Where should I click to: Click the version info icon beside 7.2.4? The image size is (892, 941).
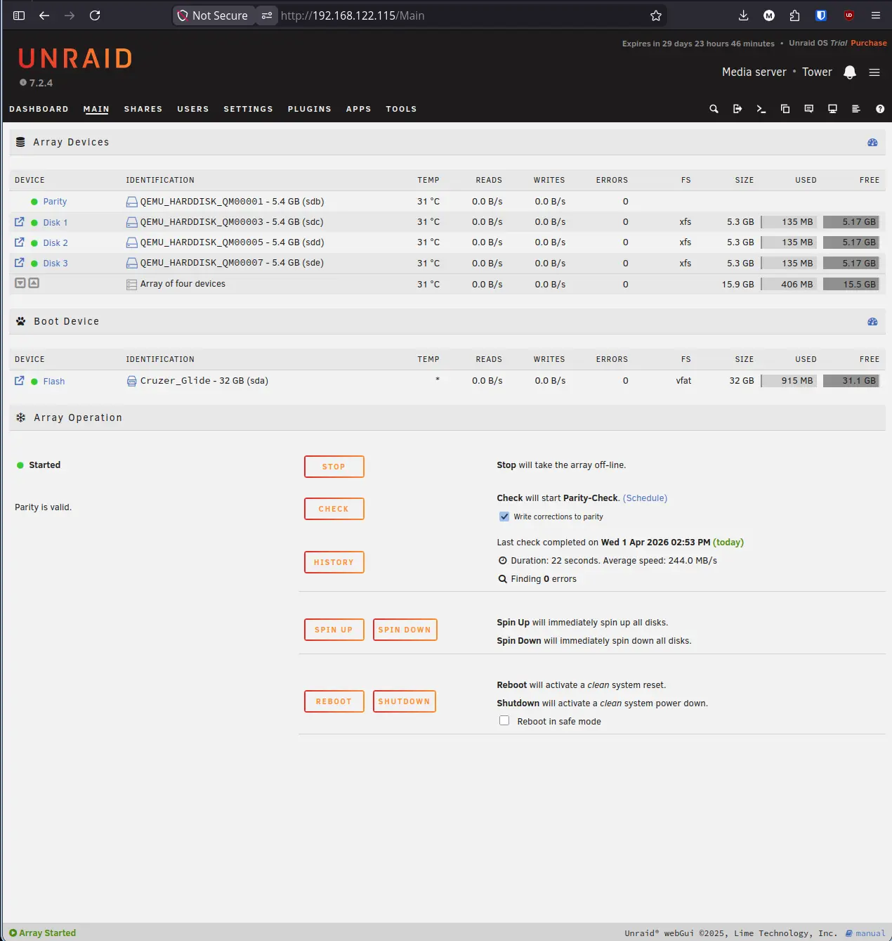(x=23, y=83)
